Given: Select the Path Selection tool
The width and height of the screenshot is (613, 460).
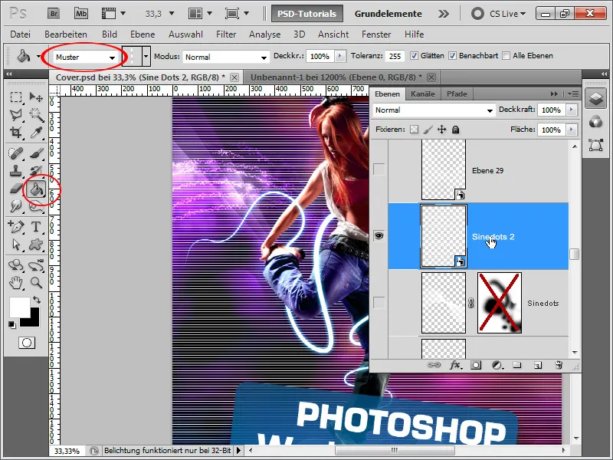Looking at the screenshot, I should click(16, 245).
